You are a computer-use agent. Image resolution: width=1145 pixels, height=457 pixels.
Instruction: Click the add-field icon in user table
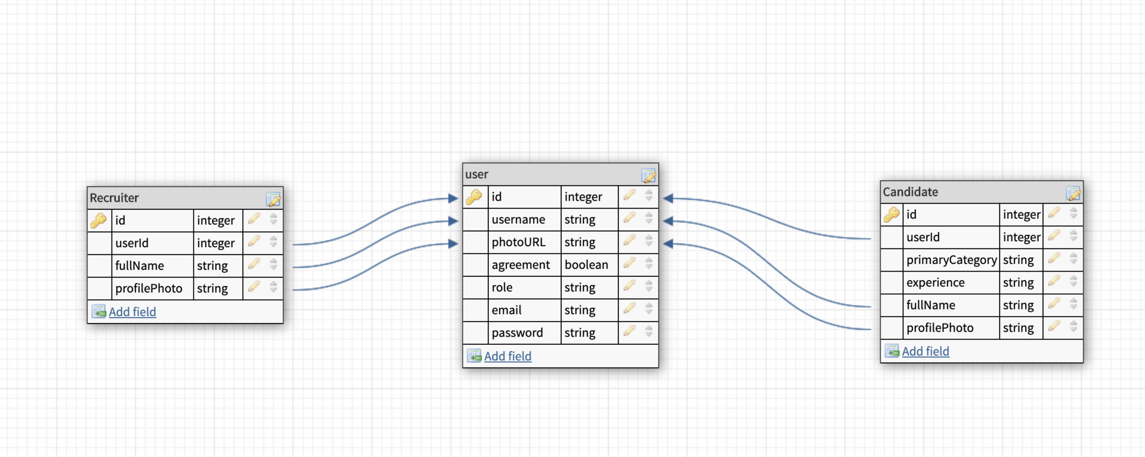475,356
